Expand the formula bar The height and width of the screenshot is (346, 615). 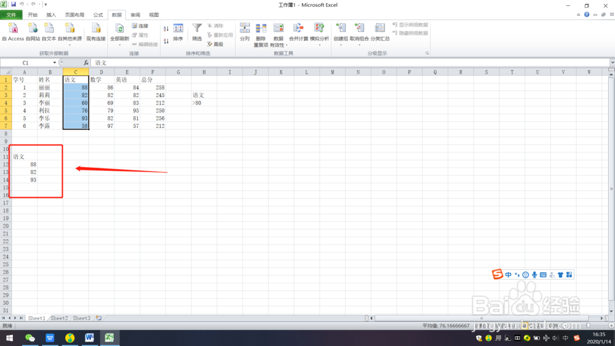612,63
